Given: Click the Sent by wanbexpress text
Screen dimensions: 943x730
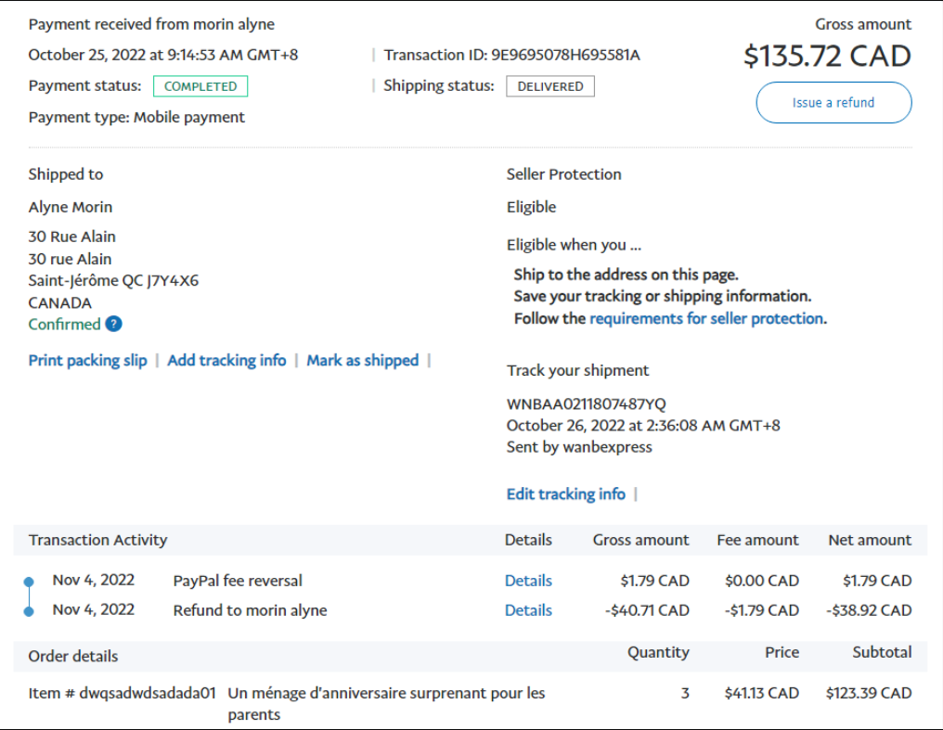Looking at the screenshot, I should pyautogui.click(x=579, y=447).
